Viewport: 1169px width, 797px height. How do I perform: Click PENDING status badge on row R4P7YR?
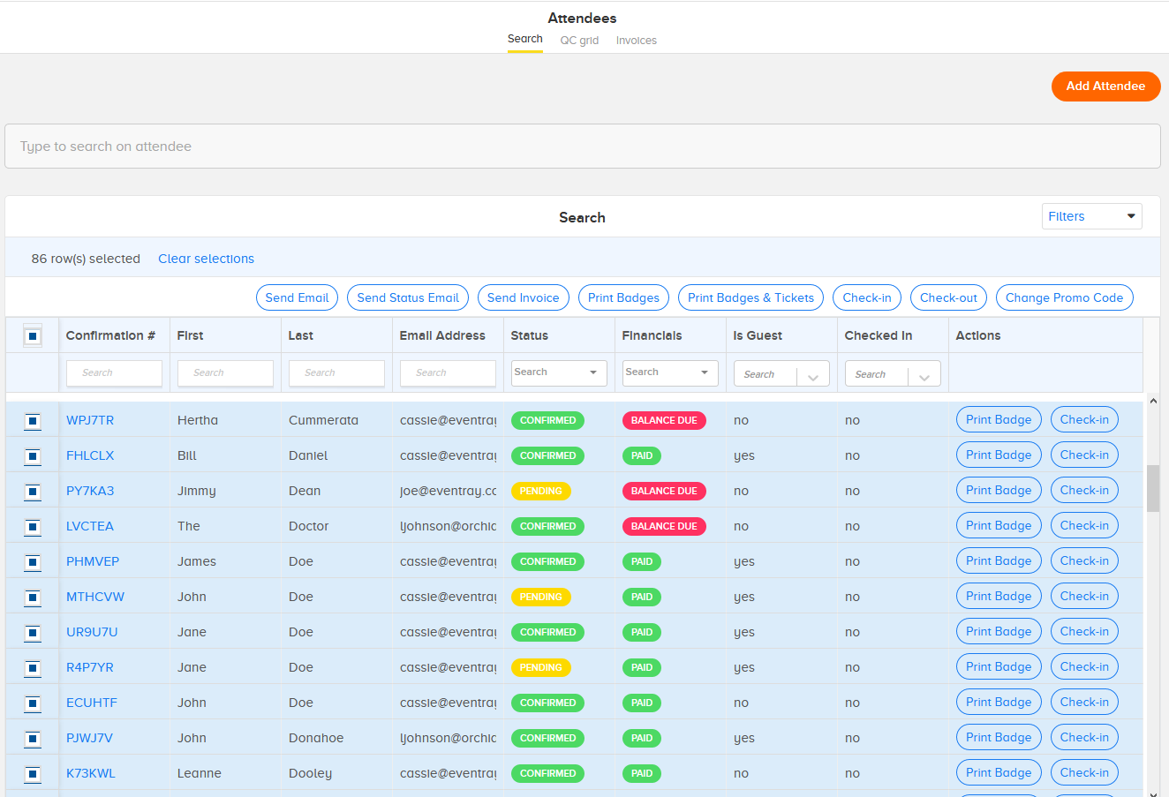[x=541, y=667]
